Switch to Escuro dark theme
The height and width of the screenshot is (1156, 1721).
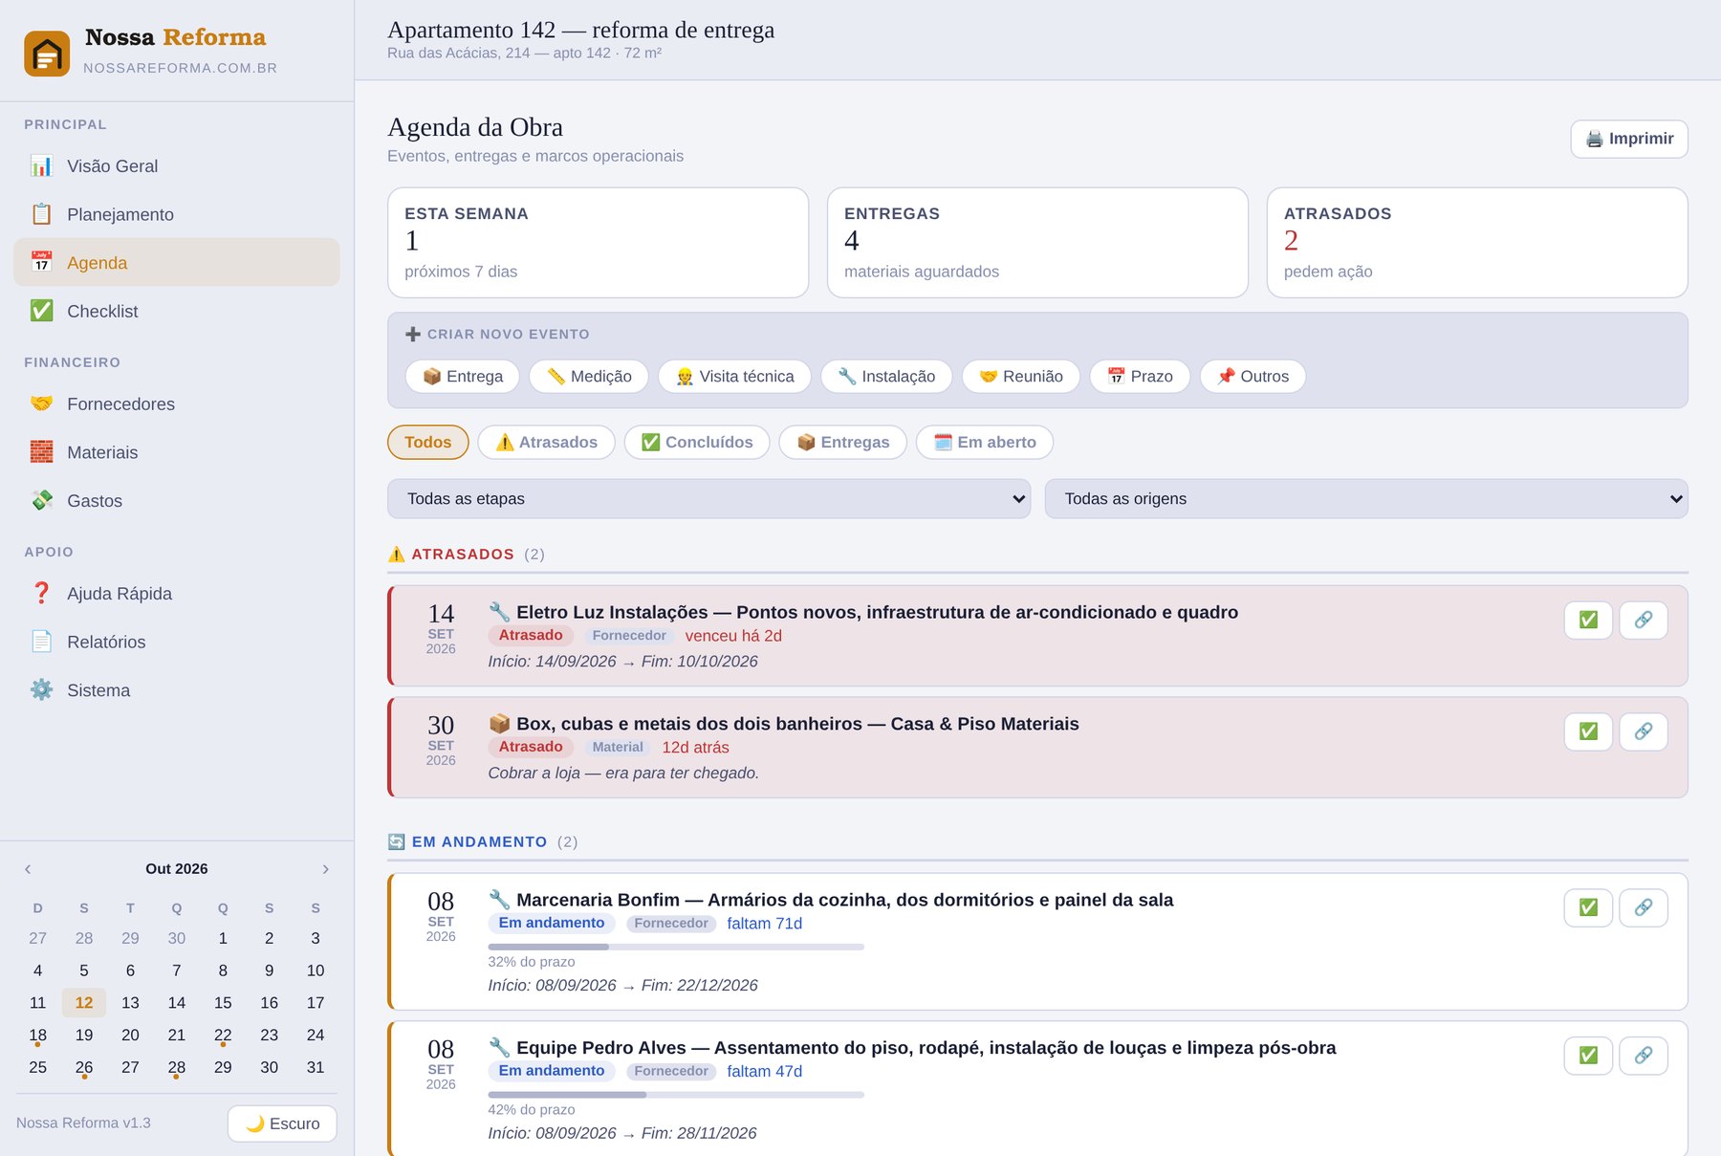282,1123
